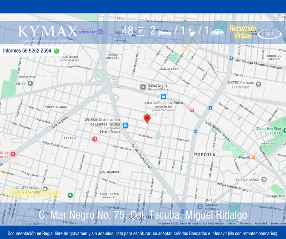
Task: Click the Popotla metro station icon
Action: click(x=253, y=157)
